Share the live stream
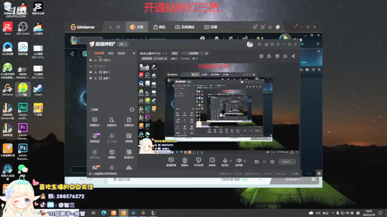 293,56
